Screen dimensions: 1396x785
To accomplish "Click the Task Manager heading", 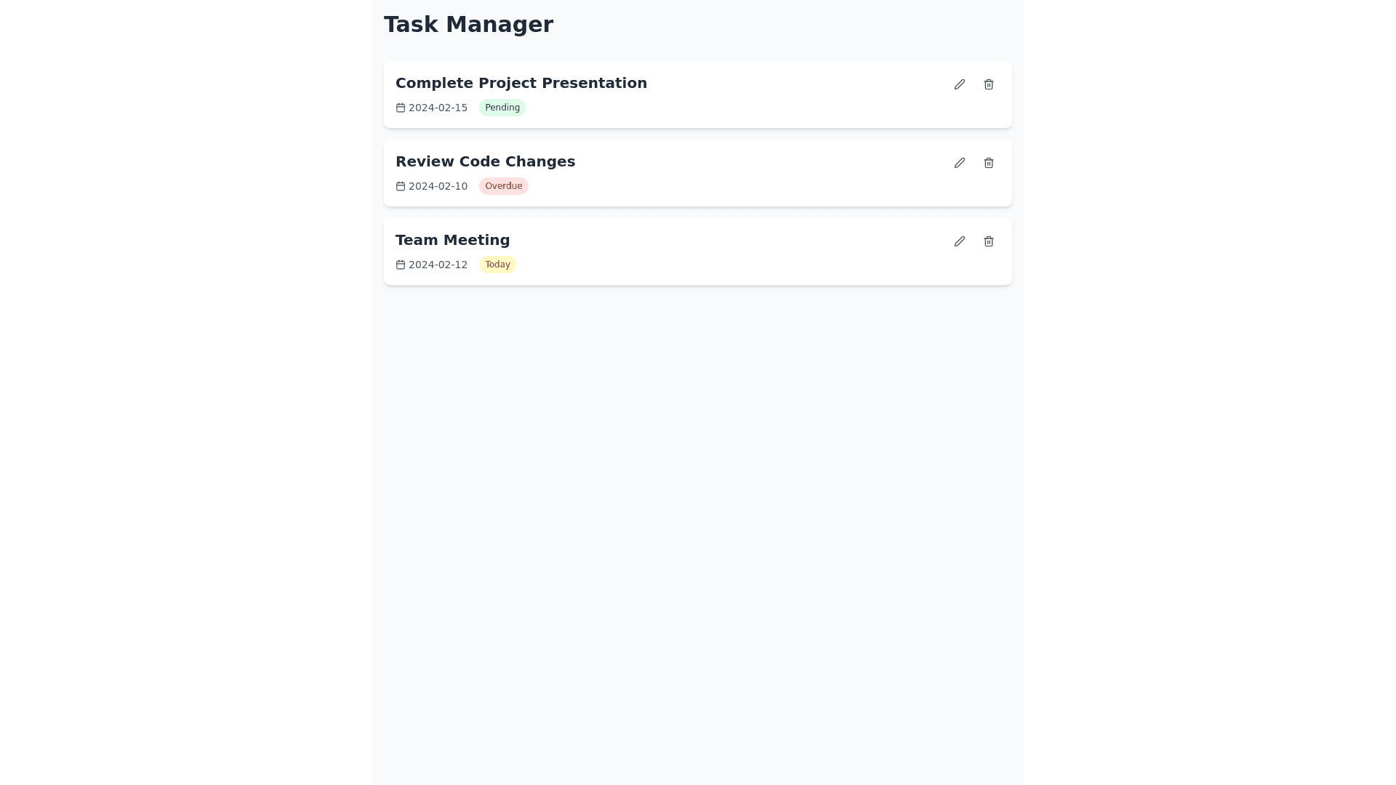I will pyautogui.click(x=468, y=25).
